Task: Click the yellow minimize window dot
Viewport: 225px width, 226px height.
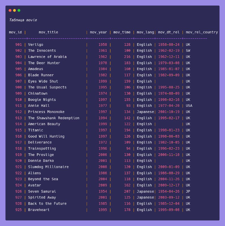Action: [x=14, y=10]
